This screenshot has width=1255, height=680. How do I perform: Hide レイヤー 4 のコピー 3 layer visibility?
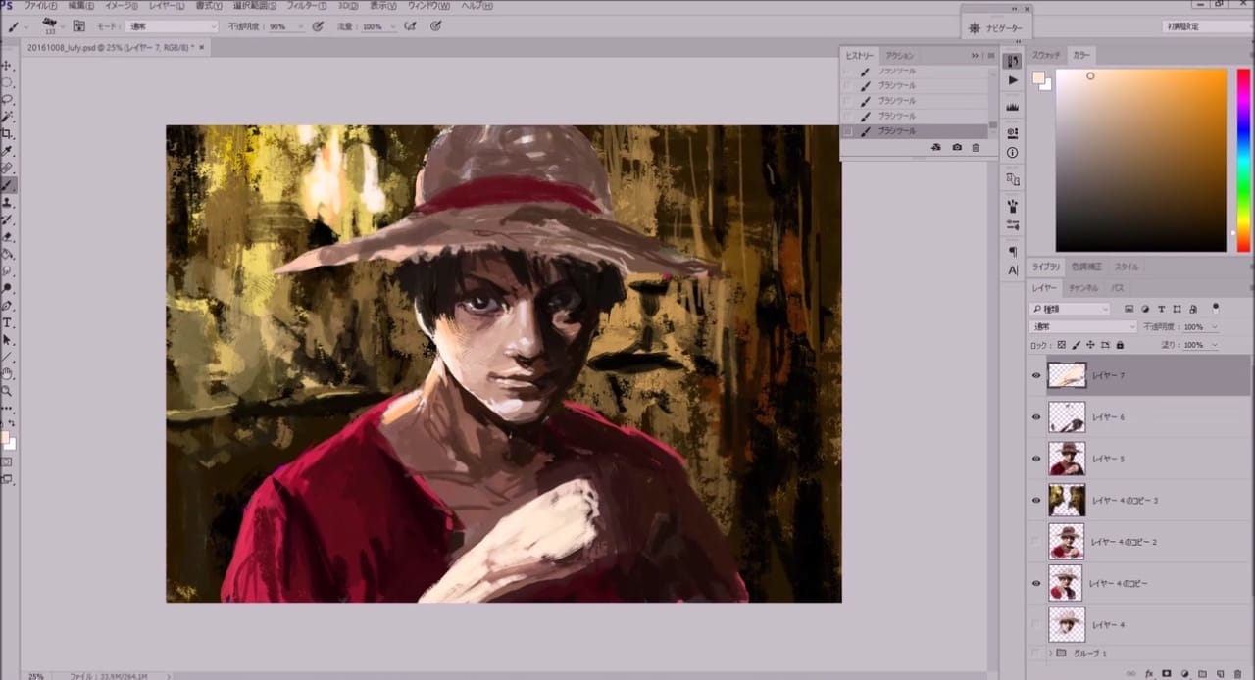1036,500
